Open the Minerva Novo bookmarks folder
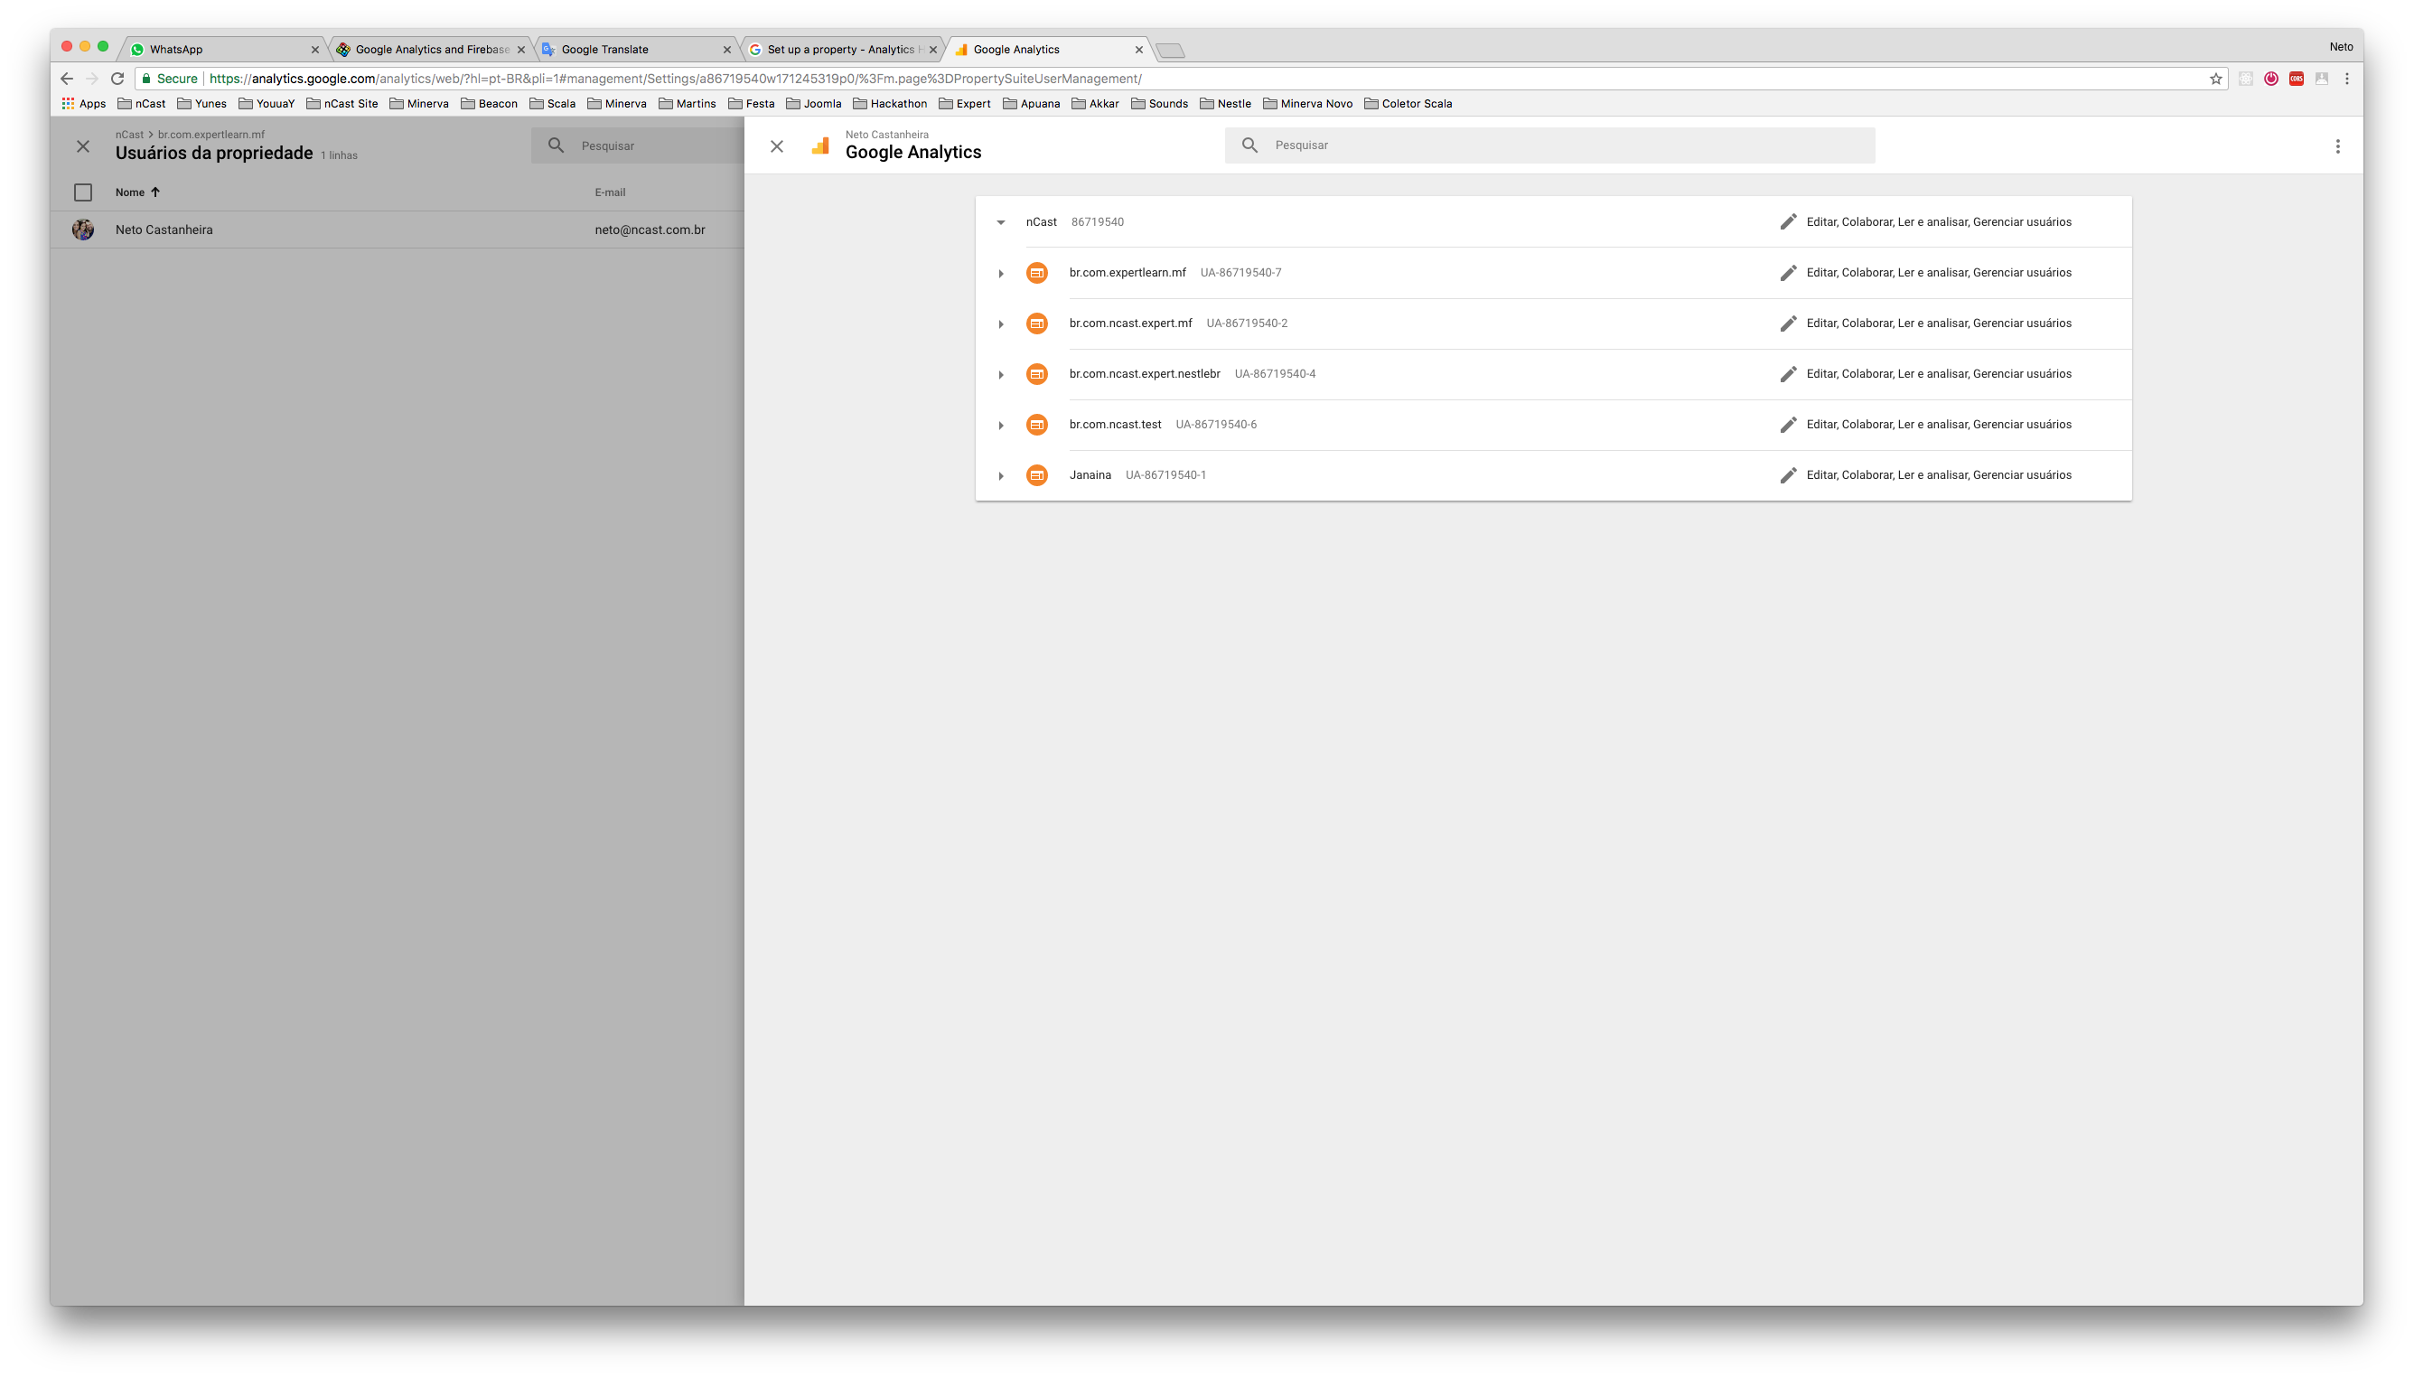 (x=1307, y=103)
